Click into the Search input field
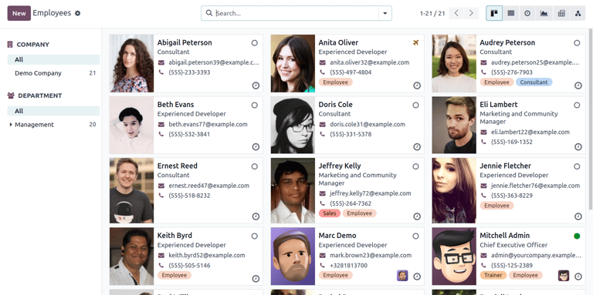This screenshot has width=593, height=295. [296, 13]
